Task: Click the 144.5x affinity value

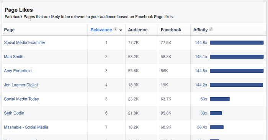Action: point(201,71)
